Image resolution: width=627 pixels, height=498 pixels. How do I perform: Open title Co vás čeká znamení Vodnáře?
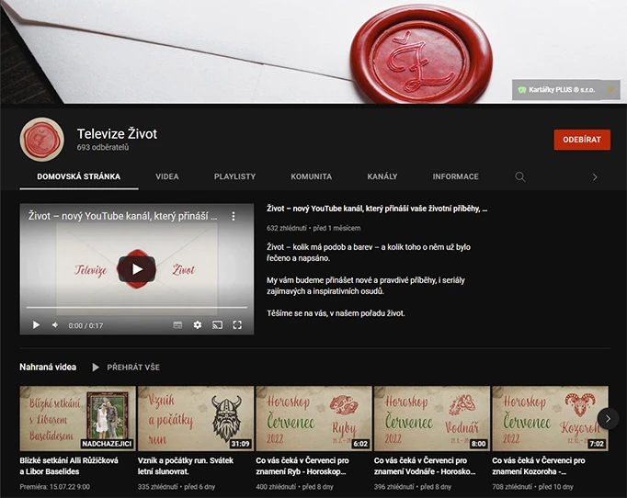click(425, 466)
